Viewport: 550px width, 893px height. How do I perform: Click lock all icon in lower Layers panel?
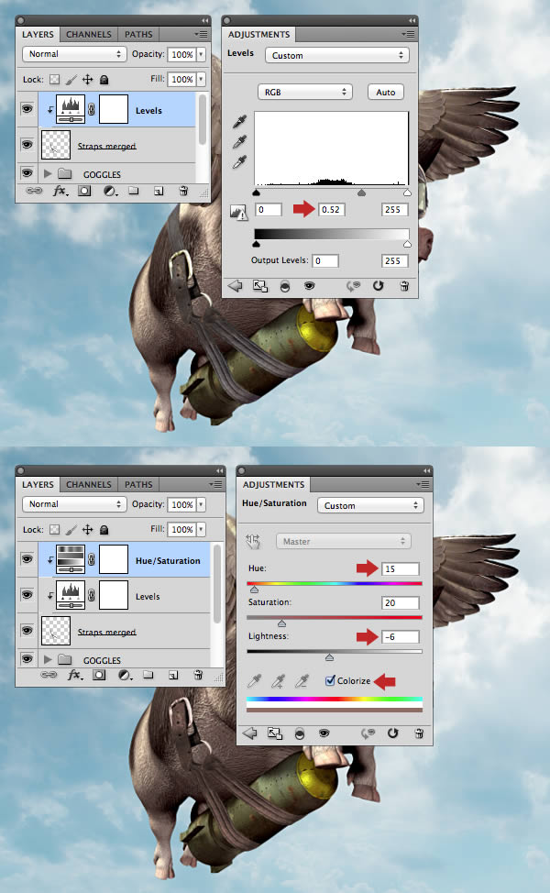point(104,530)
